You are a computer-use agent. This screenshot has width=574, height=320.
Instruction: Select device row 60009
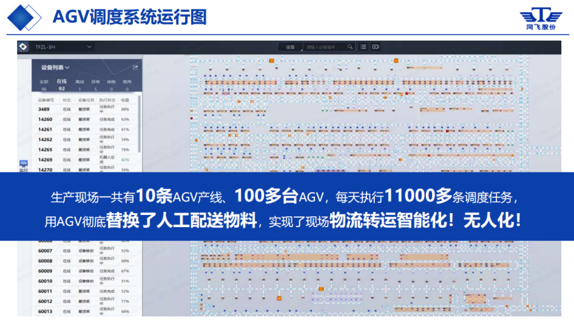(x=87, y=271)
